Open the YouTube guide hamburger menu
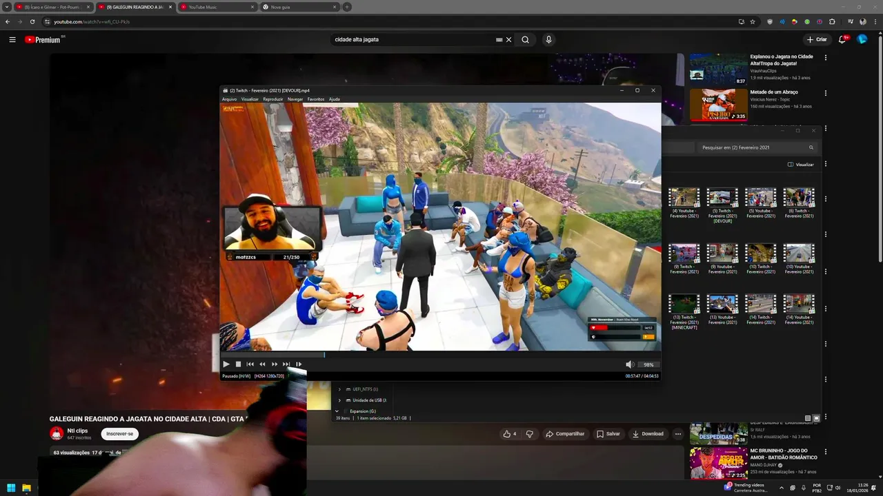This screenshot has height=496, width=883. click(12, 39)
